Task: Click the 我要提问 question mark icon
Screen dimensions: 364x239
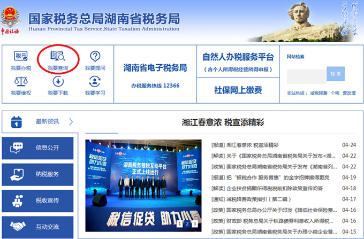Action: pos(95,56)
